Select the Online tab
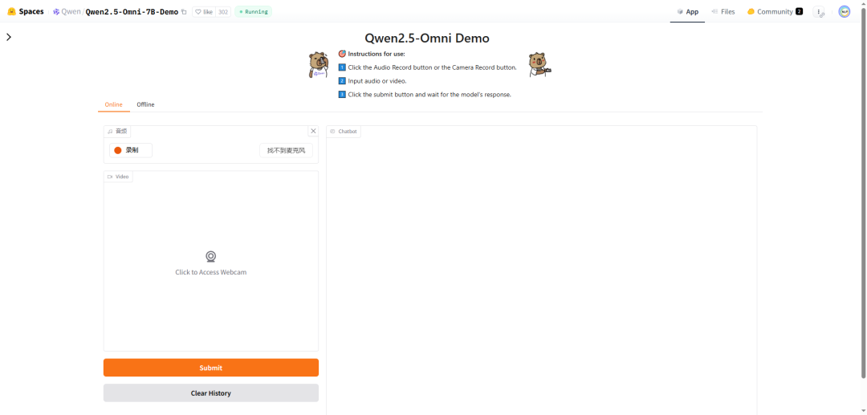This screenshot has height=415, width=867. 113,104
